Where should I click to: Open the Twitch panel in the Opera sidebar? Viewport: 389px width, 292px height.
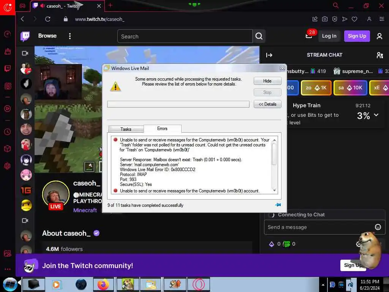[8, 68]
